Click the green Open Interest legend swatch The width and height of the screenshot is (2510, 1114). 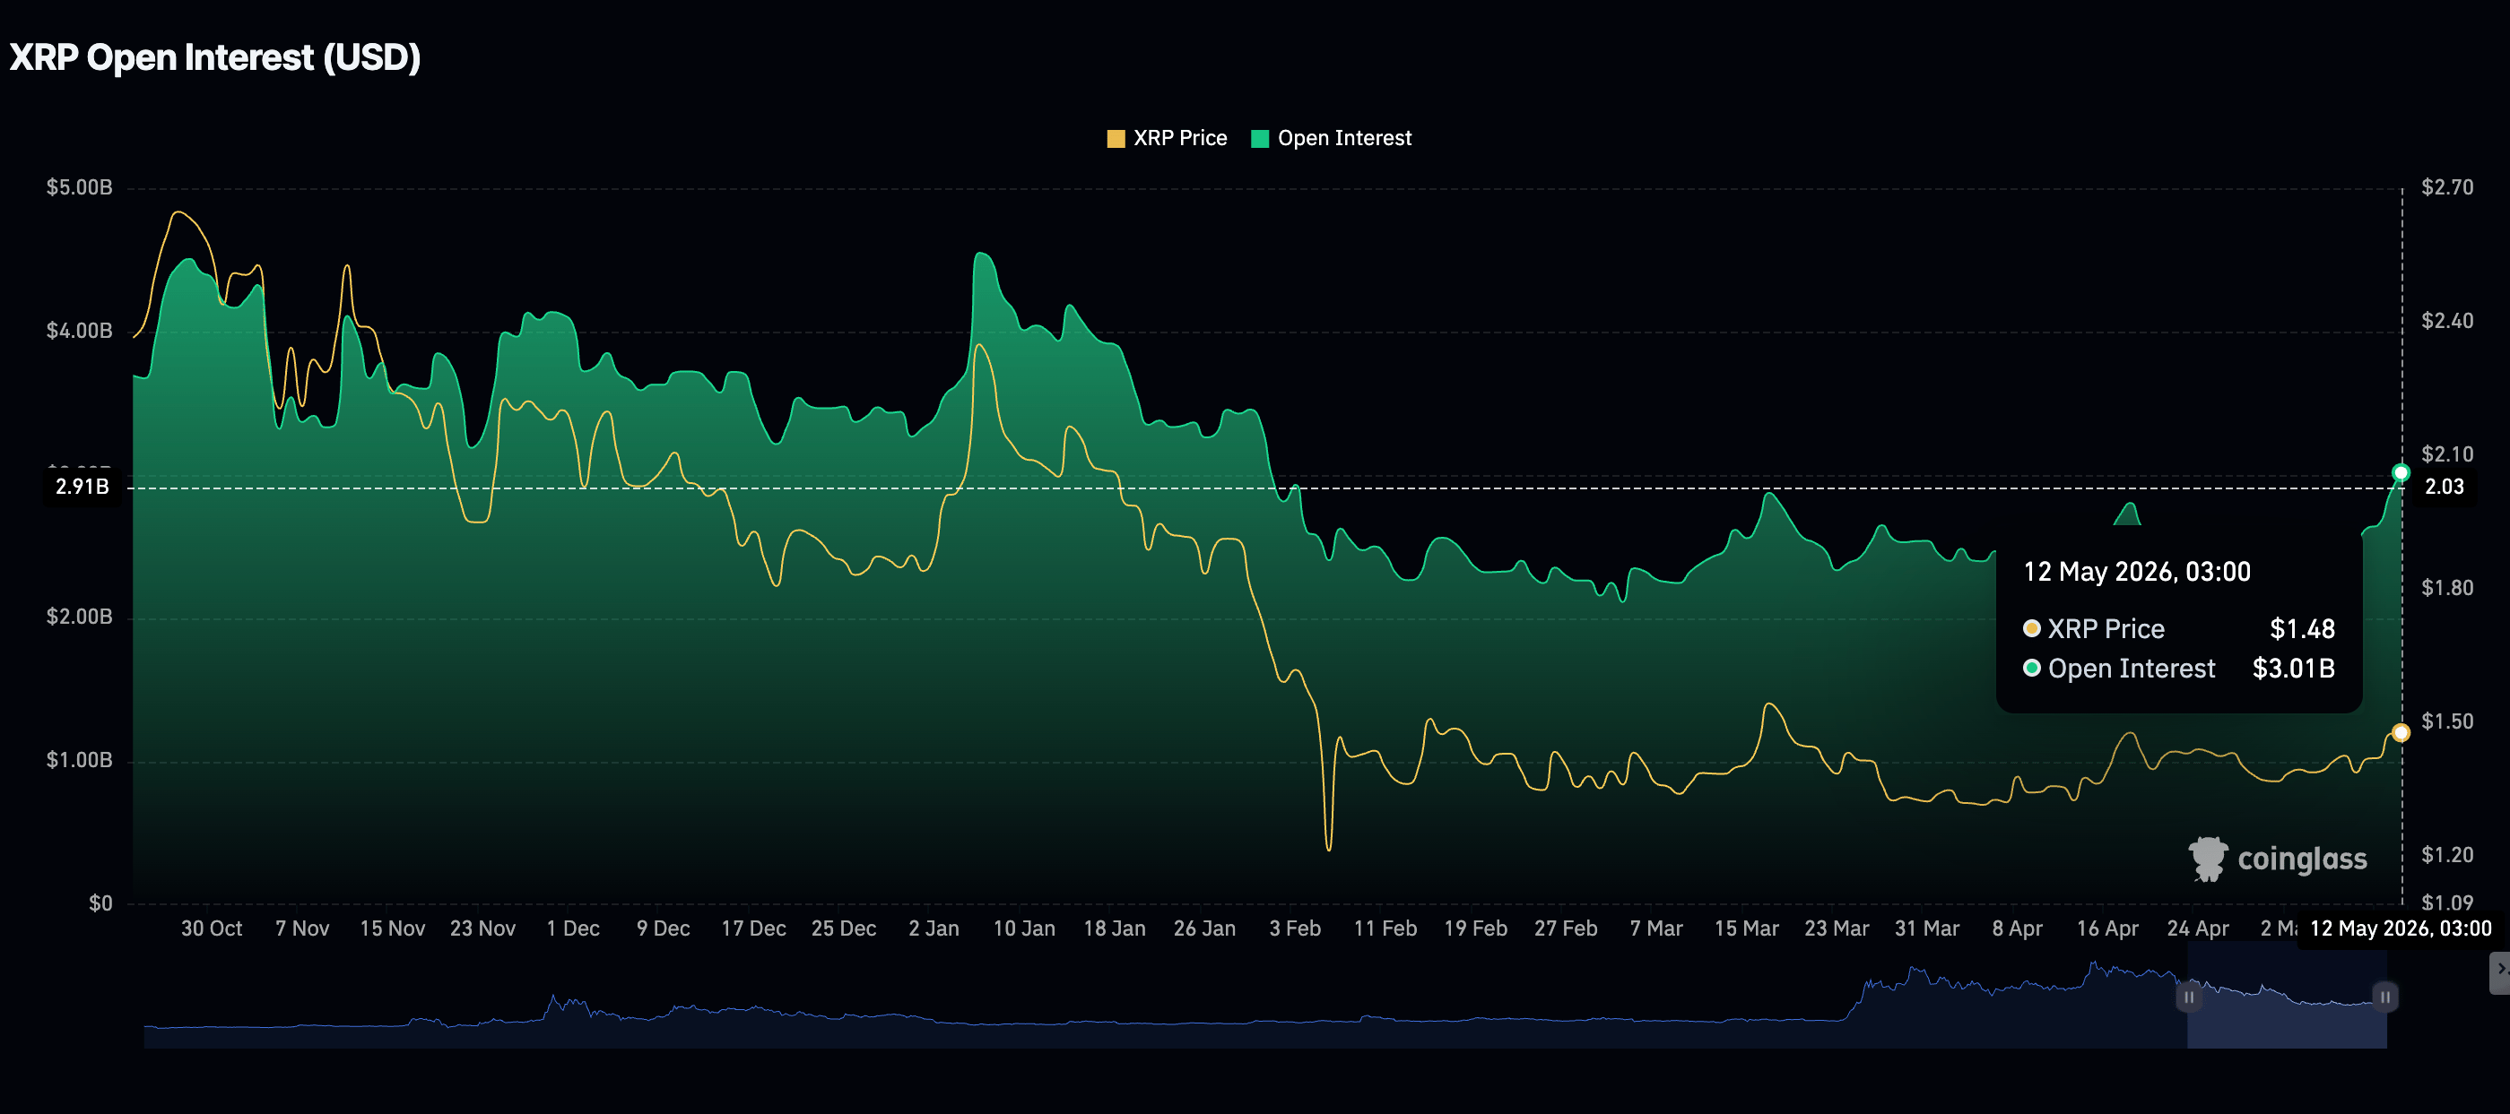1260,138
